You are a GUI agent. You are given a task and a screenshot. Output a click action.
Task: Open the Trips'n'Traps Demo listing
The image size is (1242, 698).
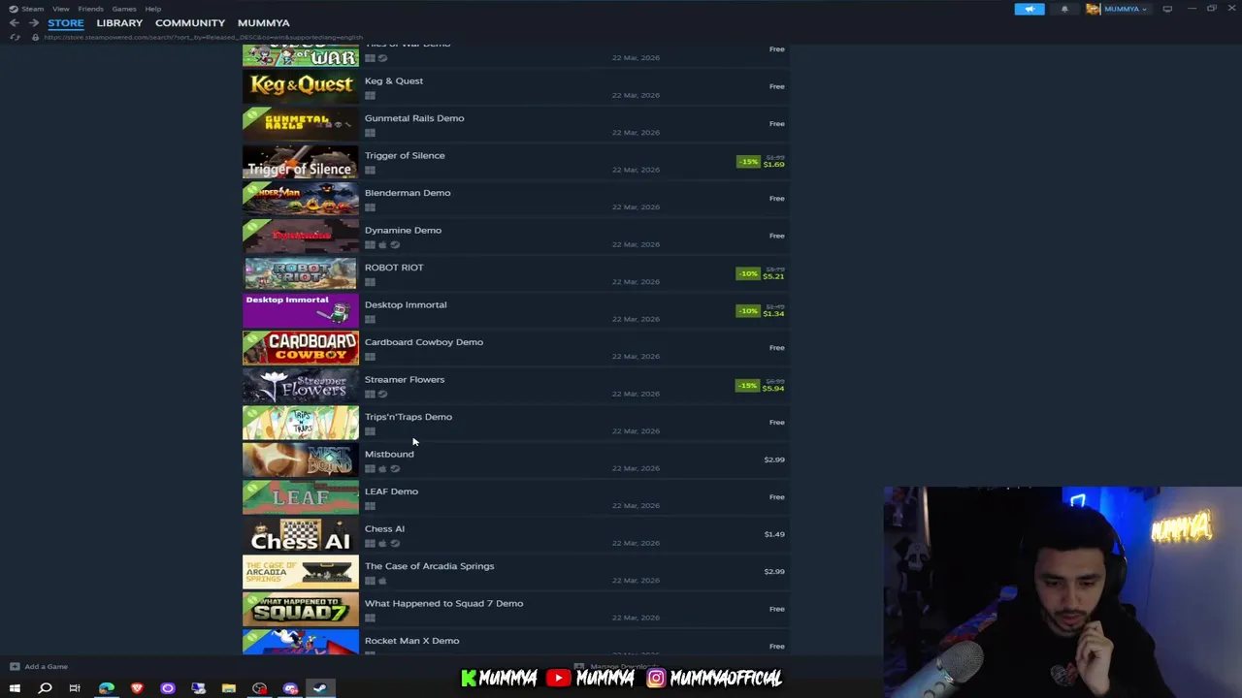[515, 422]
